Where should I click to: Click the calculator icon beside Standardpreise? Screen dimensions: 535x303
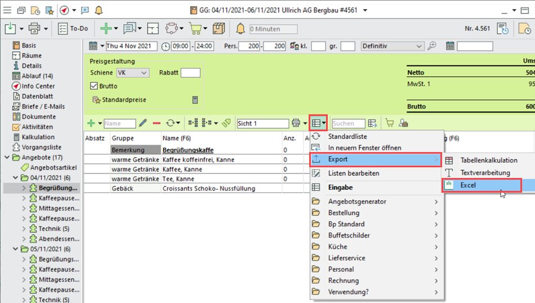195,100
